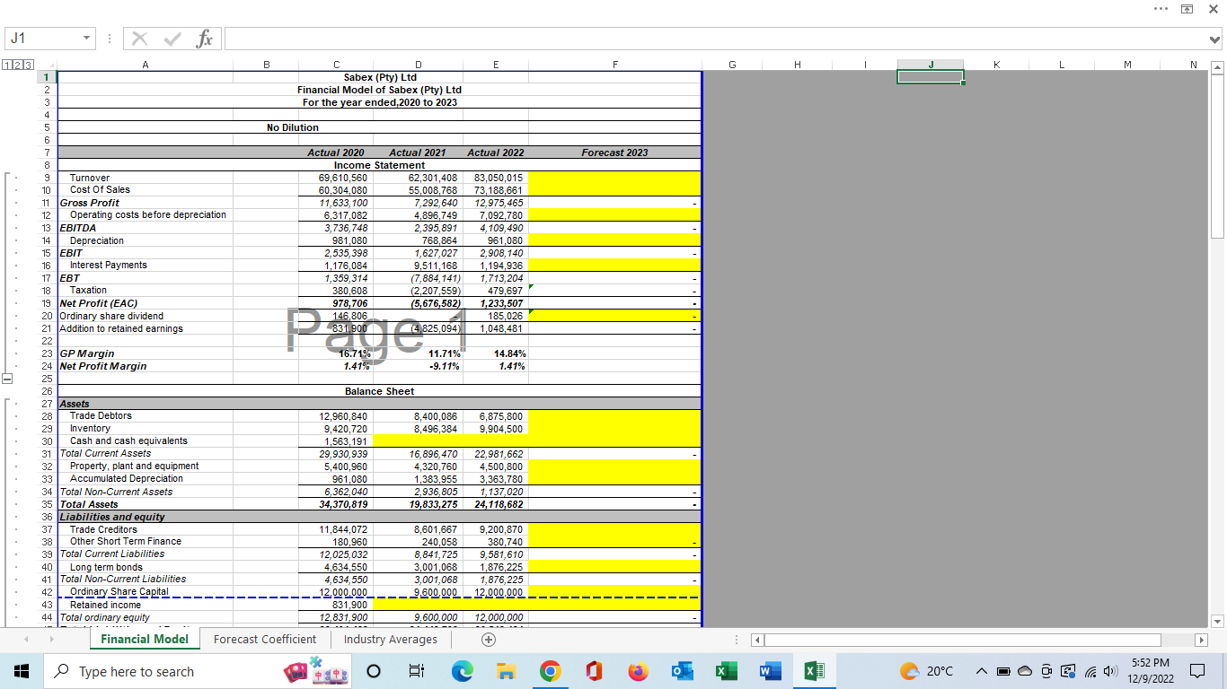Viewport: 1227px width, 689px height.
Task: Select yellow Forecast 2023 Turnover cell
Action: click(x=614, y=178)
